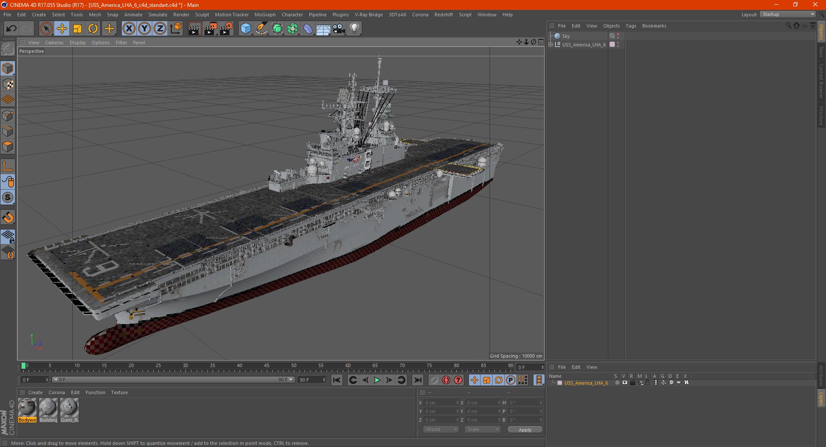This screenshot has height=447, width=826.
Task: Toggle Position keyframe recording
Action: tap(475, 380)
